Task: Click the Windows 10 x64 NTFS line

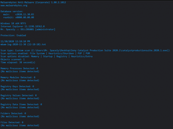Action: (x=13, y=23)
